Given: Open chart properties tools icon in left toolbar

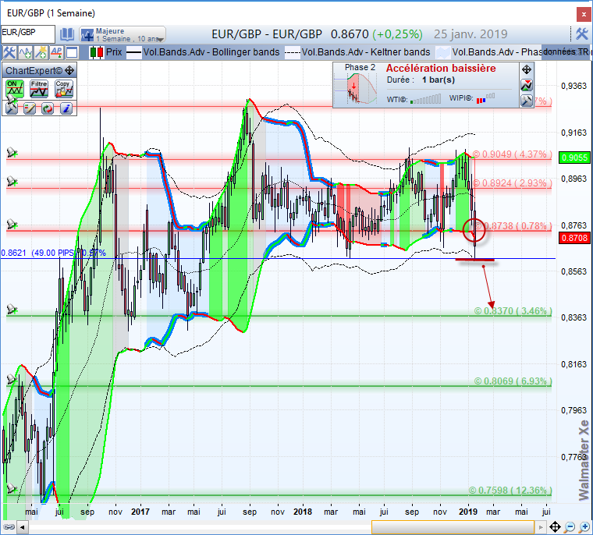Looking at the screenshot, I should (x=9, y=52).
